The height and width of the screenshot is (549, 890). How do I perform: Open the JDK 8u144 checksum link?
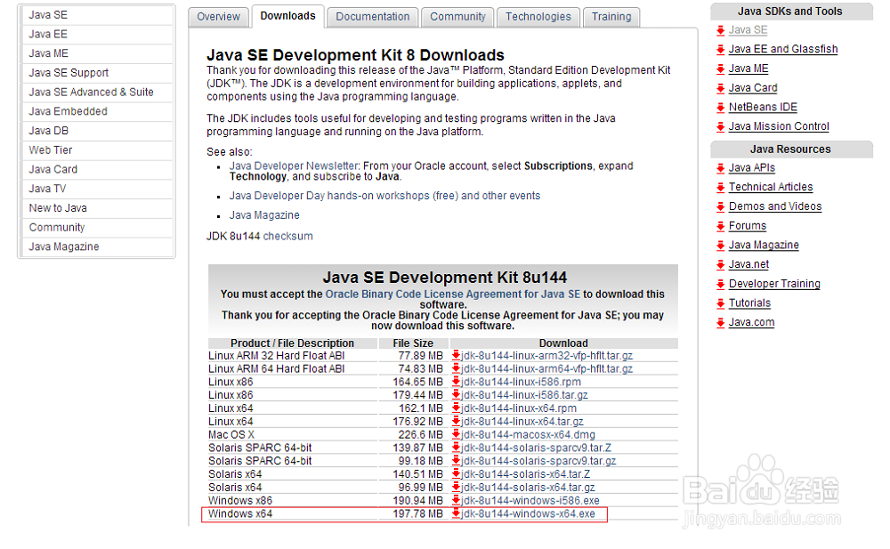[x=287, y=236]
